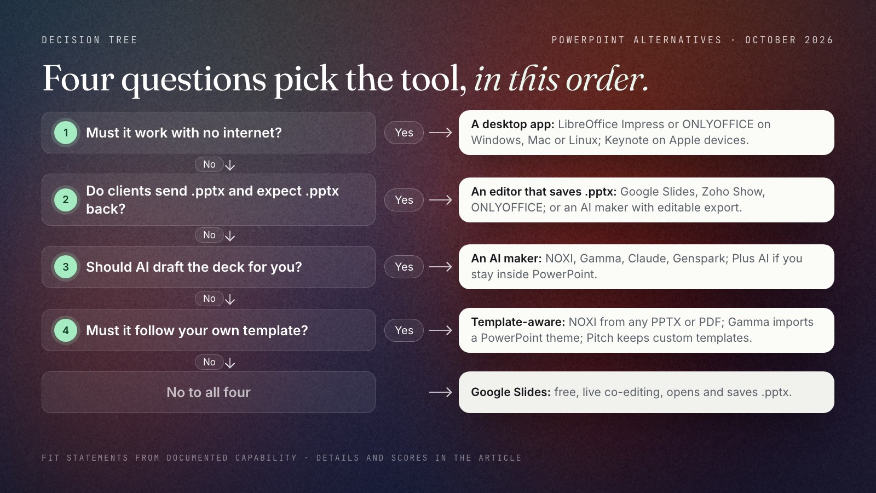Click the Template-aware answer card
876x493 pixels.
(647, 330)
